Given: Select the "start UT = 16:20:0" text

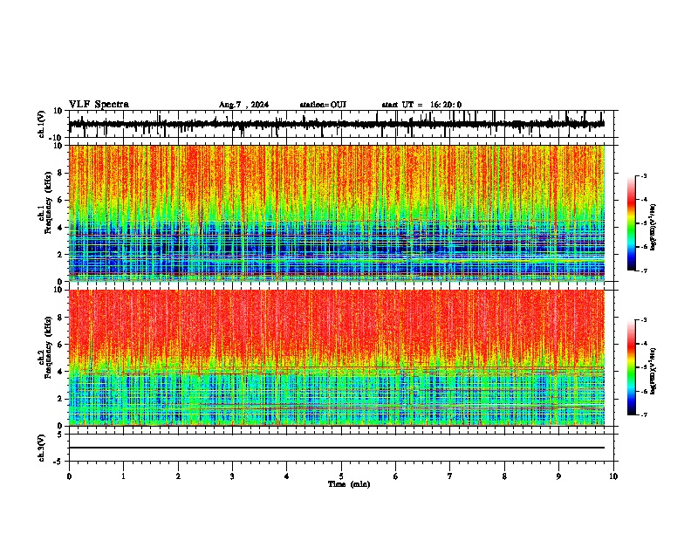Looking at the screenshot, I should [421, 105].
